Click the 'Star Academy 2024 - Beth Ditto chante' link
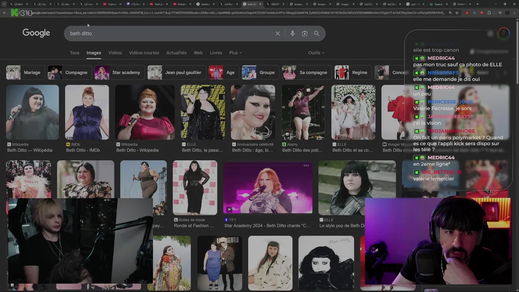The height and width of the screenshot is (292, 519). [x=268, y=226]
